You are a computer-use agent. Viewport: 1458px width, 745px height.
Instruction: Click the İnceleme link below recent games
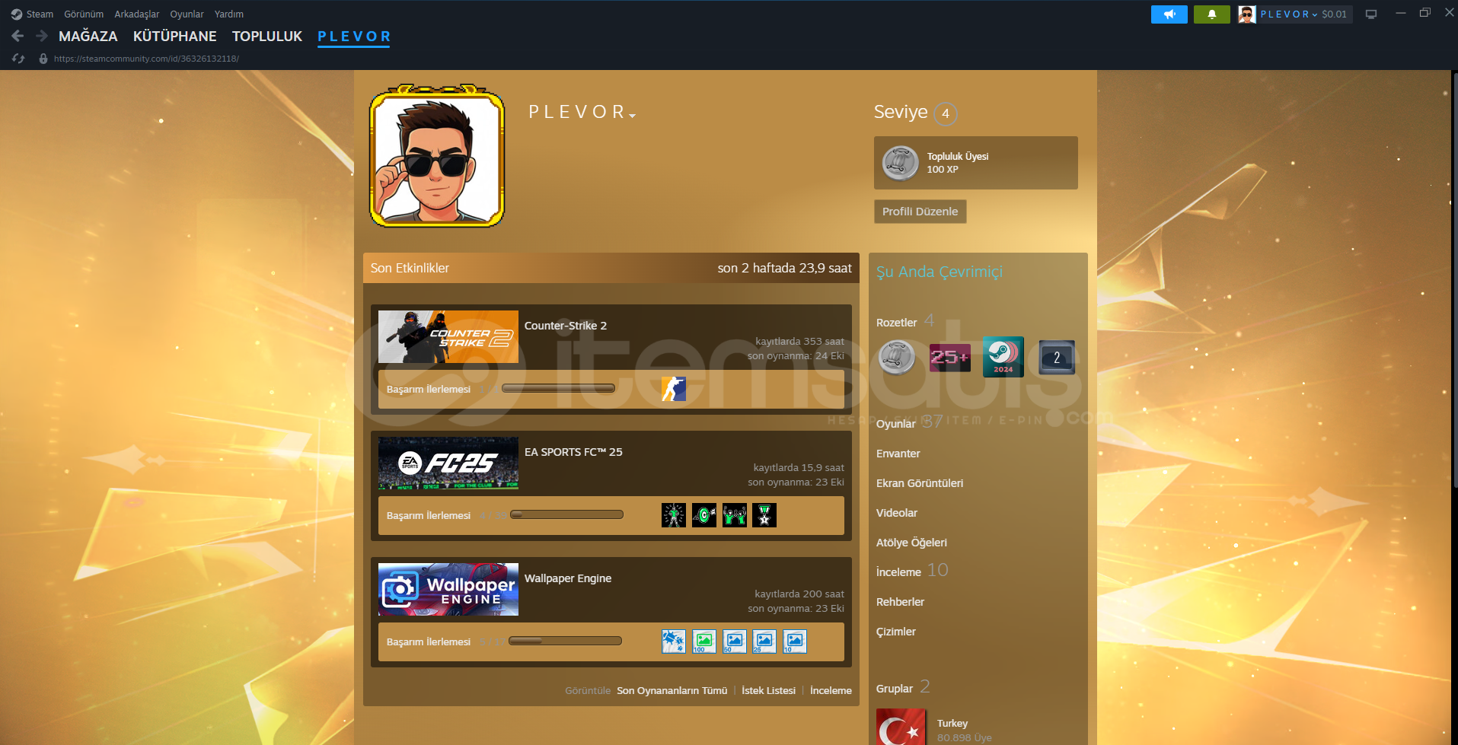831,691
